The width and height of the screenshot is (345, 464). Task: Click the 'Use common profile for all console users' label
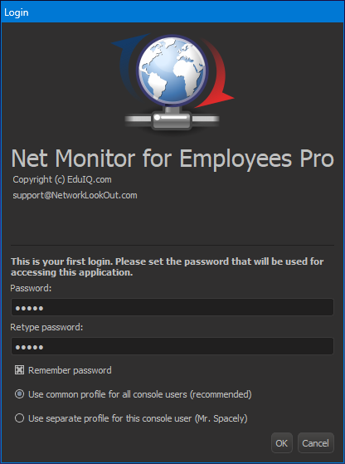click(x=140, y=394)
